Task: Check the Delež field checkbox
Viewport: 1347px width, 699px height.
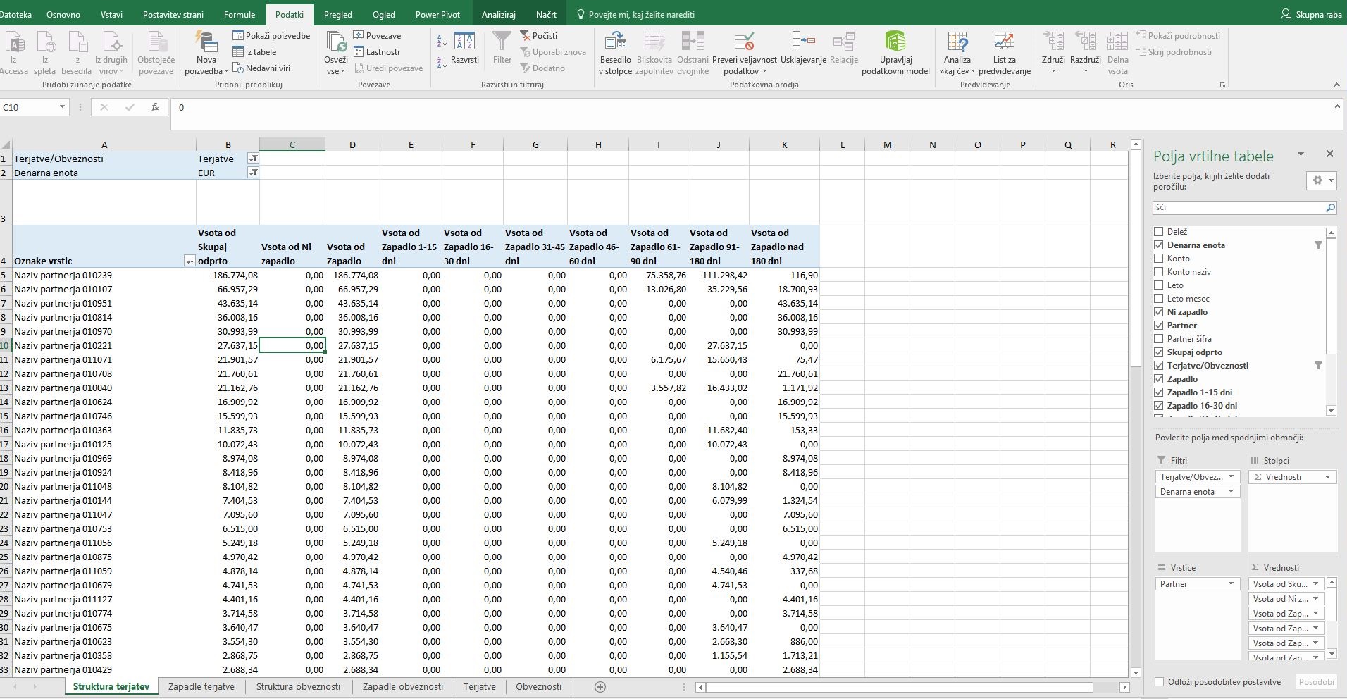Action: click(x=1158, y=231)
